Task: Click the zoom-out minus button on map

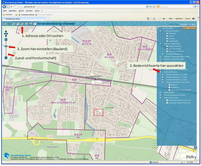Action: click(6, 58)
